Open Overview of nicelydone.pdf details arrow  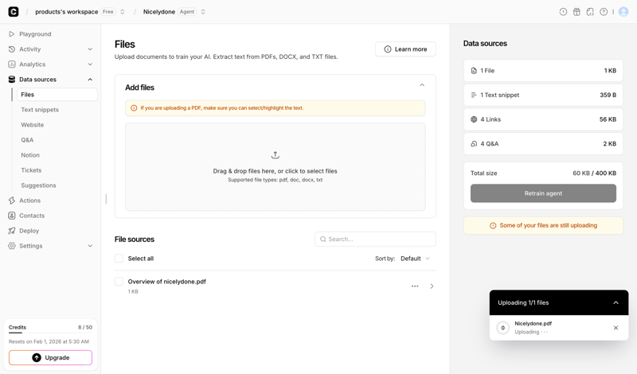pyautogui.click(x=432, y=286)
